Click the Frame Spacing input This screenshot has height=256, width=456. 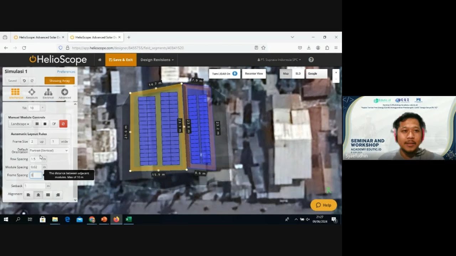coord(36,175)
